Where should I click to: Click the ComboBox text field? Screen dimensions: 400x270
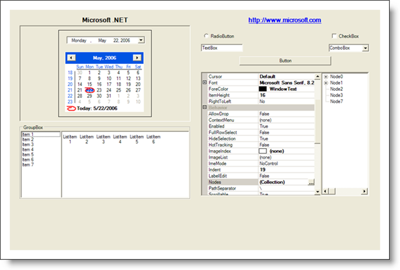tap(346, 48)
